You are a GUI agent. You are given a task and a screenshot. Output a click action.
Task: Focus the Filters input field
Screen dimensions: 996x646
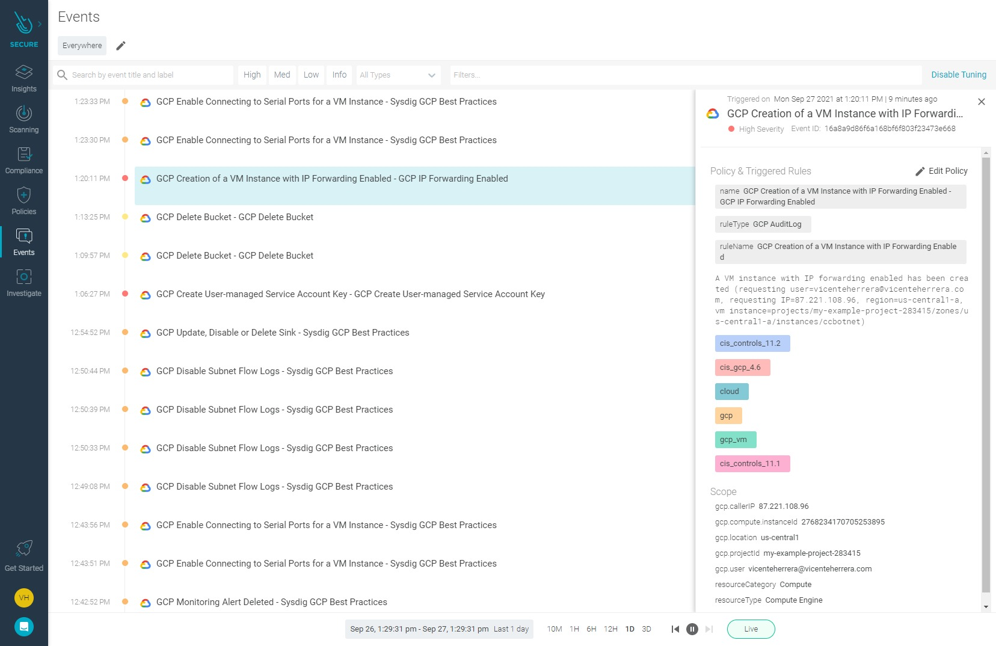pos(686,75)
